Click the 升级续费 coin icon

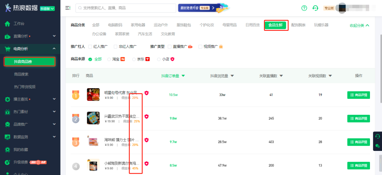coord(7,162)
